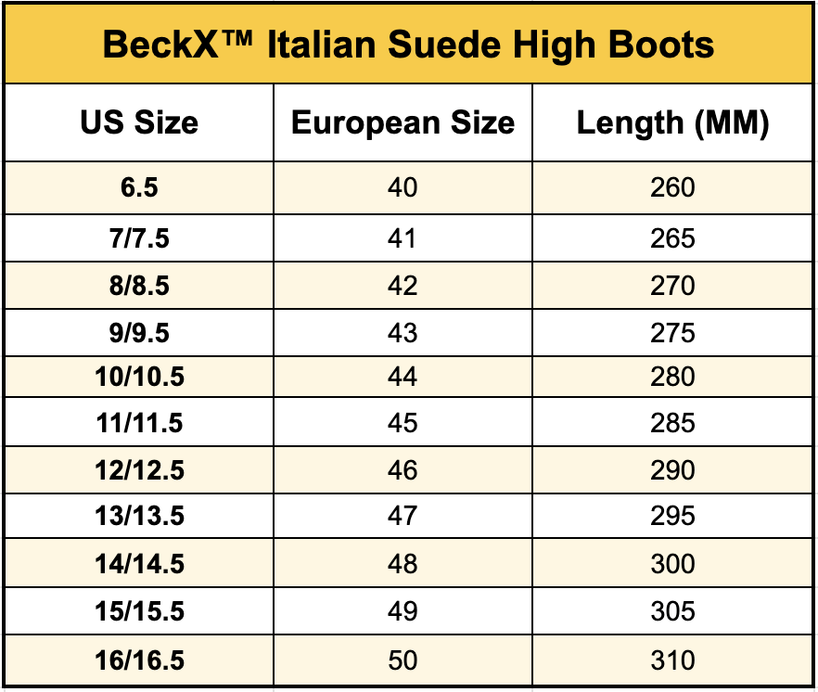Screen dimensions: 818x692
Task: Click European size 48 cell
Action: pyautogui.click(x=403, y=564)
